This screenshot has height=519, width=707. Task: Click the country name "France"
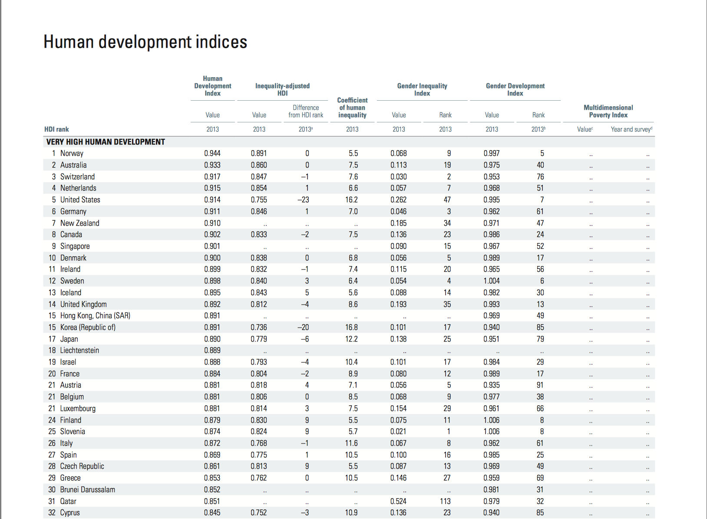[x=70, y=374]
